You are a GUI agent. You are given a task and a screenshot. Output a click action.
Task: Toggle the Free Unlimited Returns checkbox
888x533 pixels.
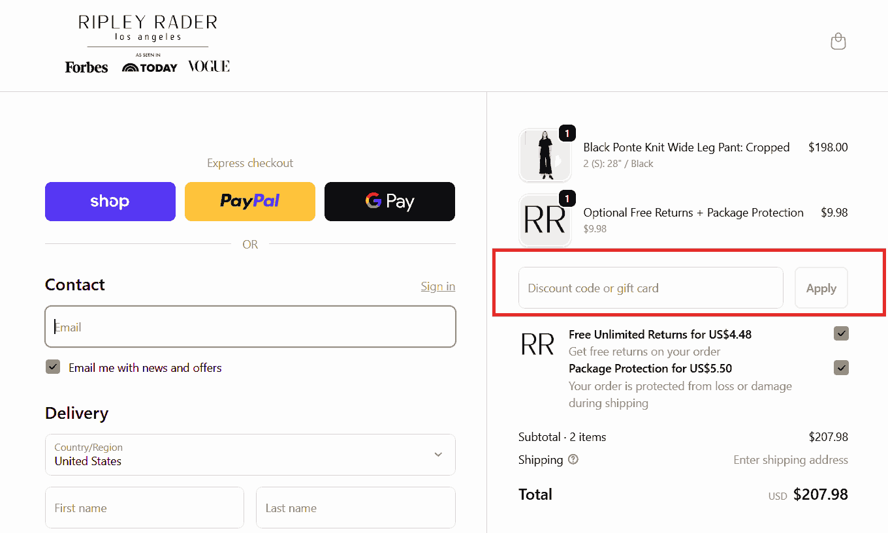[x=841, y=334]
